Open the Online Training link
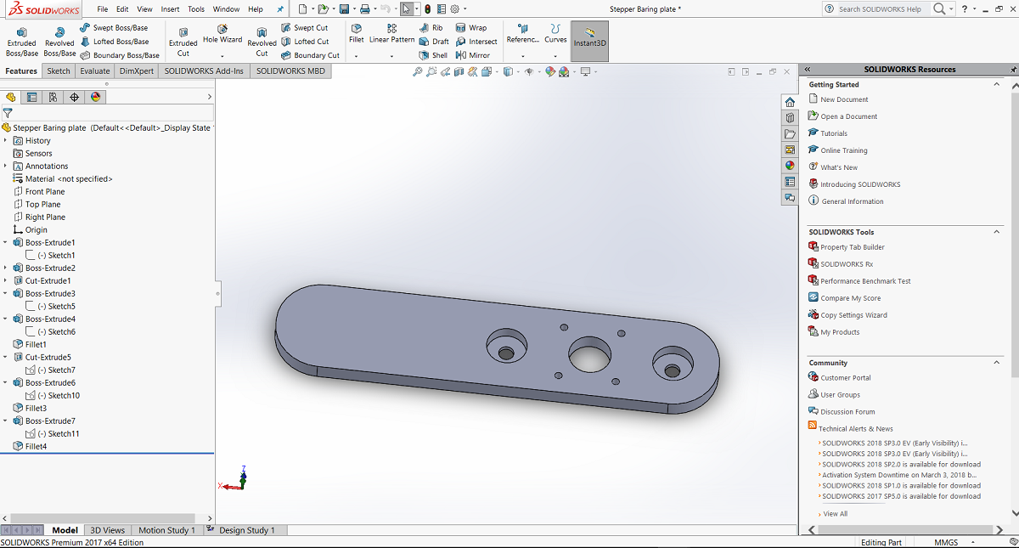 click(x=844, y=150)
